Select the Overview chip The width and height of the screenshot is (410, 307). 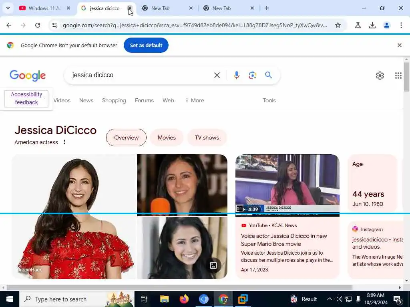(x=126, y=138)
